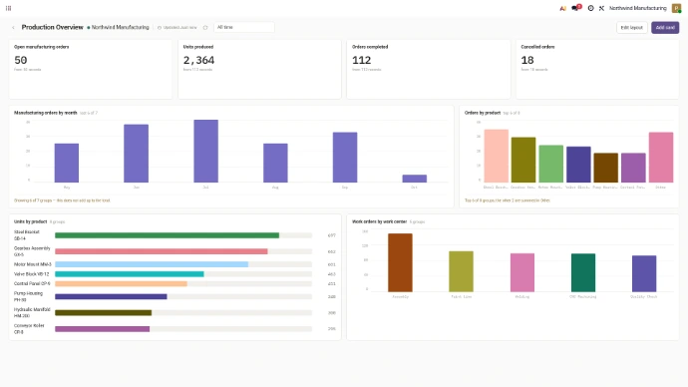
Task: Click the back arrow beside Production Overview
Action: [13, 27]
